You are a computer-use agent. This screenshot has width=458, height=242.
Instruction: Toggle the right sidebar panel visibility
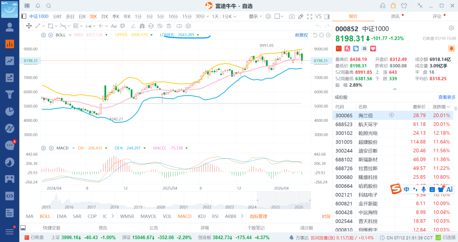coord(327,16)
